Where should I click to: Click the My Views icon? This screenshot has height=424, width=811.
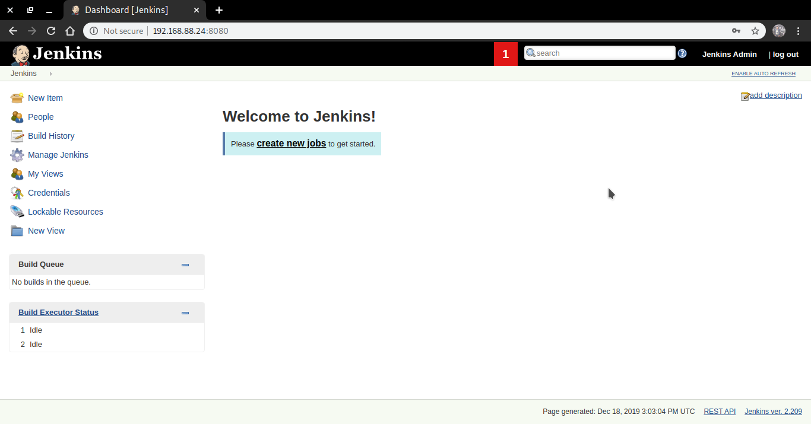point(17,174)
